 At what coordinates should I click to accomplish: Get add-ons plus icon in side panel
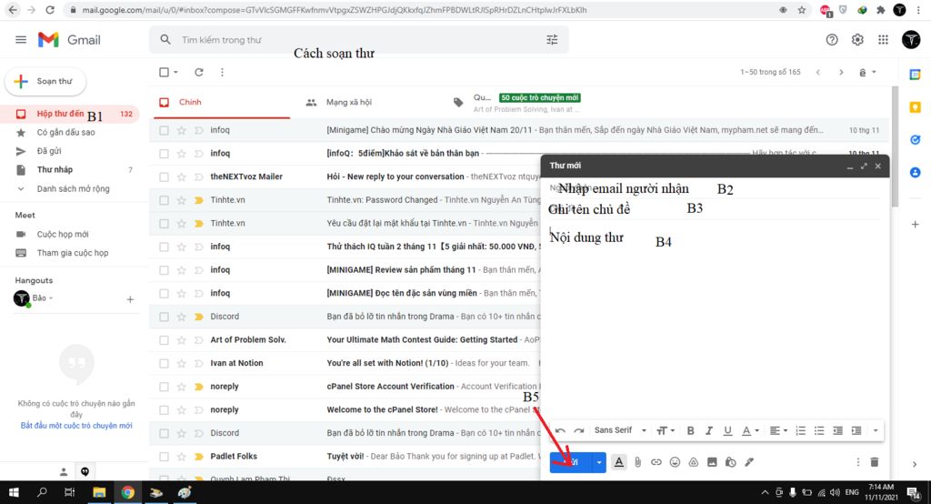(x=915, y=224)
